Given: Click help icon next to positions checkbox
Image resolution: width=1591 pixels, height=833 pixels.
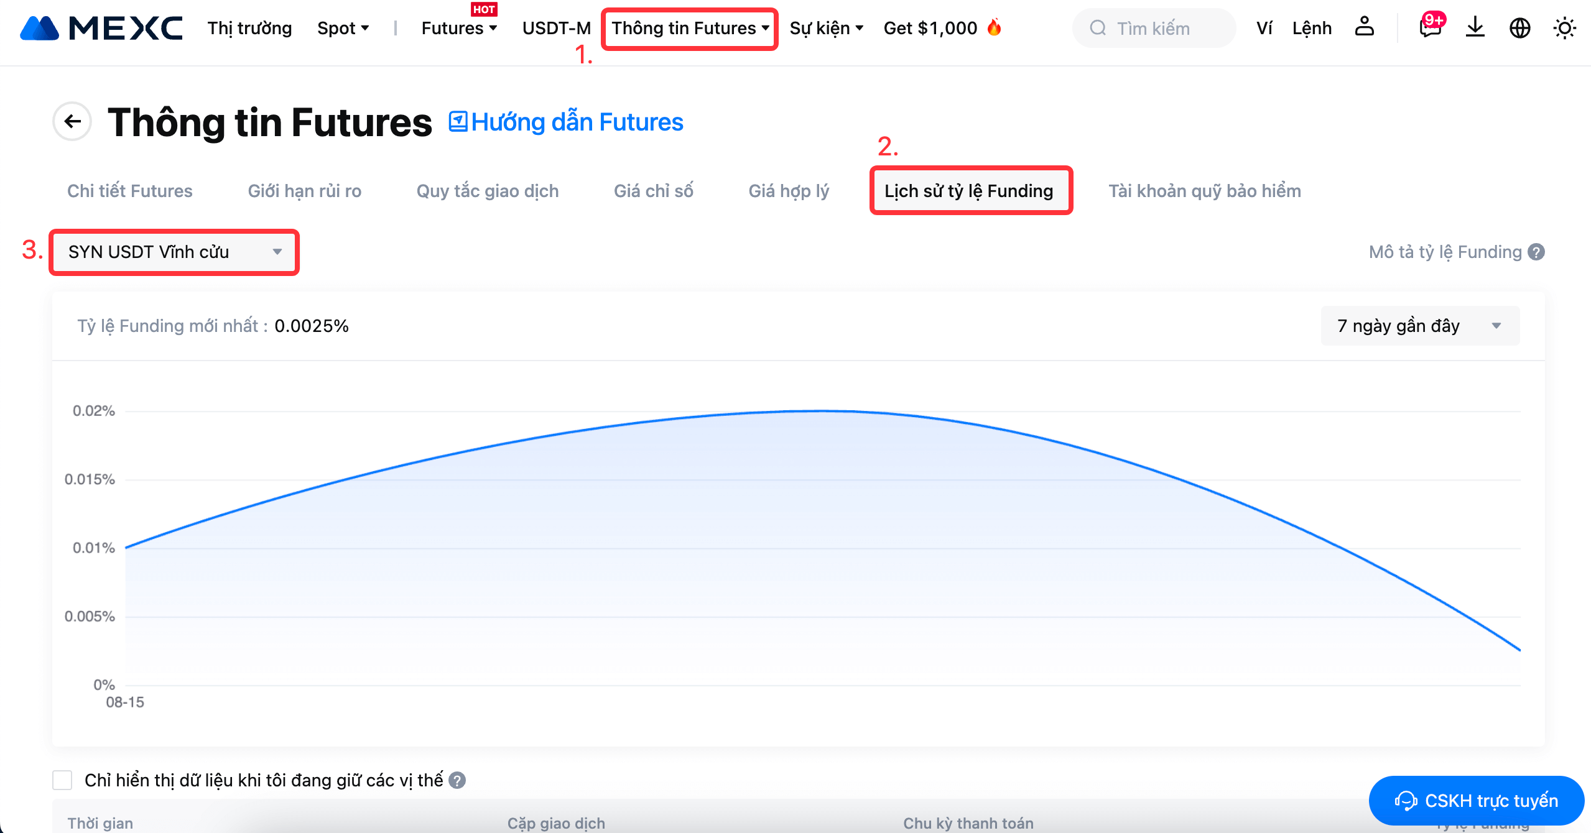Looking at the screenshot, I should [x=457, y=780].
